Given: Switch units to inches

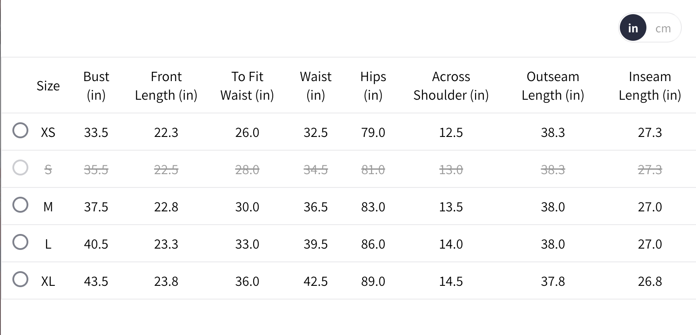Looking at the screenshot, I should [x=633, y=28].
